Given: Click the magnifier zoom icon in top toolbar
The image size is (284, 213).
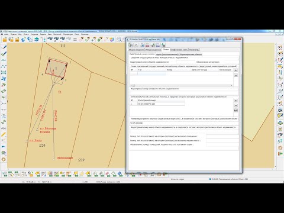Looking at the screenshot, I should pos(119,40).
